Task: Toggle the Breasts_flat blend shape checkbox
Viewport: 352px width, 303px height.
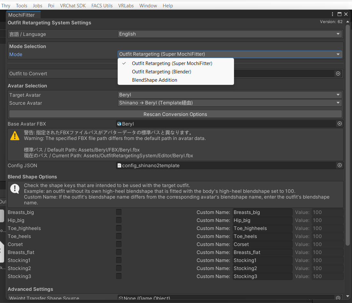Action: [x=119, y=252]
